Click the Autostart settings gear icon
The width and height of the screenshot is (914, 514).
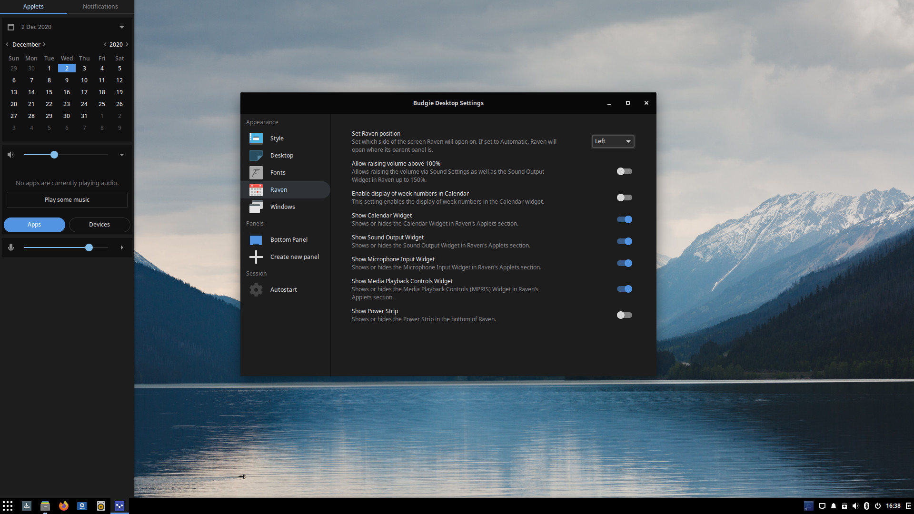tap(256, 289)
